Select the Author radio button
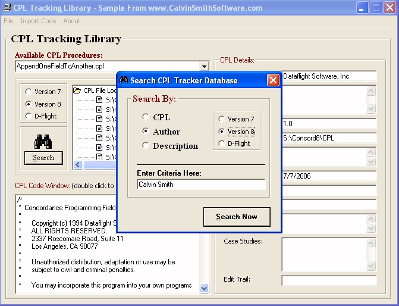This screenshot has height=306, width=399. (146, 132)
